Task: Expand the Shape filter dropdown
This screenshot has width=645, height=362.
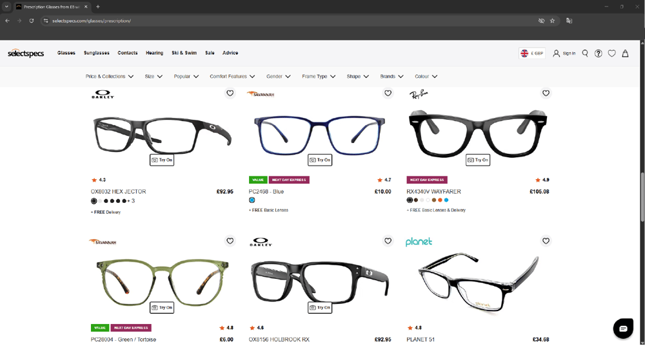Action: click(x=358, y=77)
